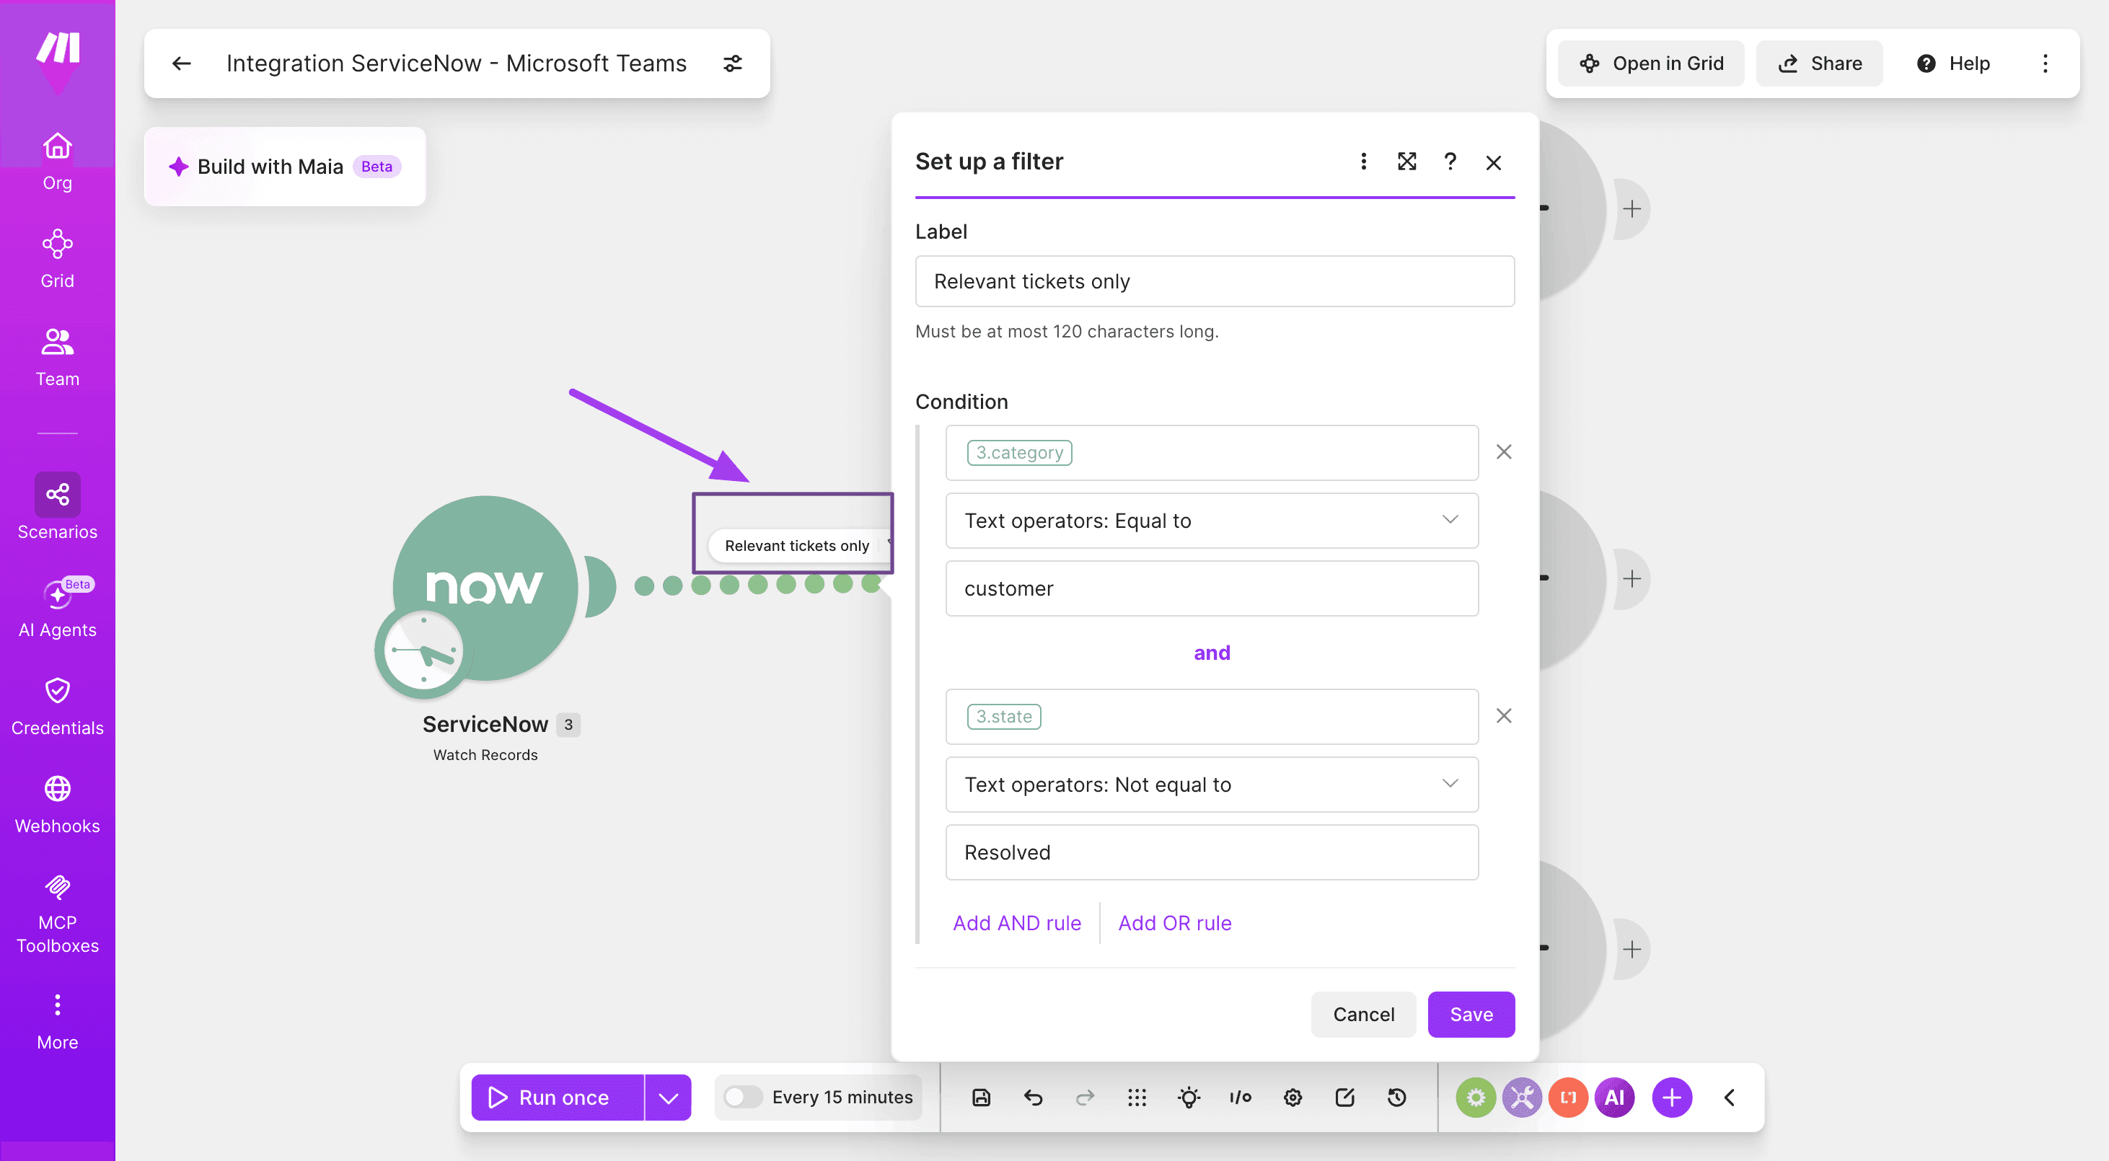Click the filter dialog three-dot menu
Image resolution: width=2109 pixels, height=1161 pixels.
[1363, 162]
